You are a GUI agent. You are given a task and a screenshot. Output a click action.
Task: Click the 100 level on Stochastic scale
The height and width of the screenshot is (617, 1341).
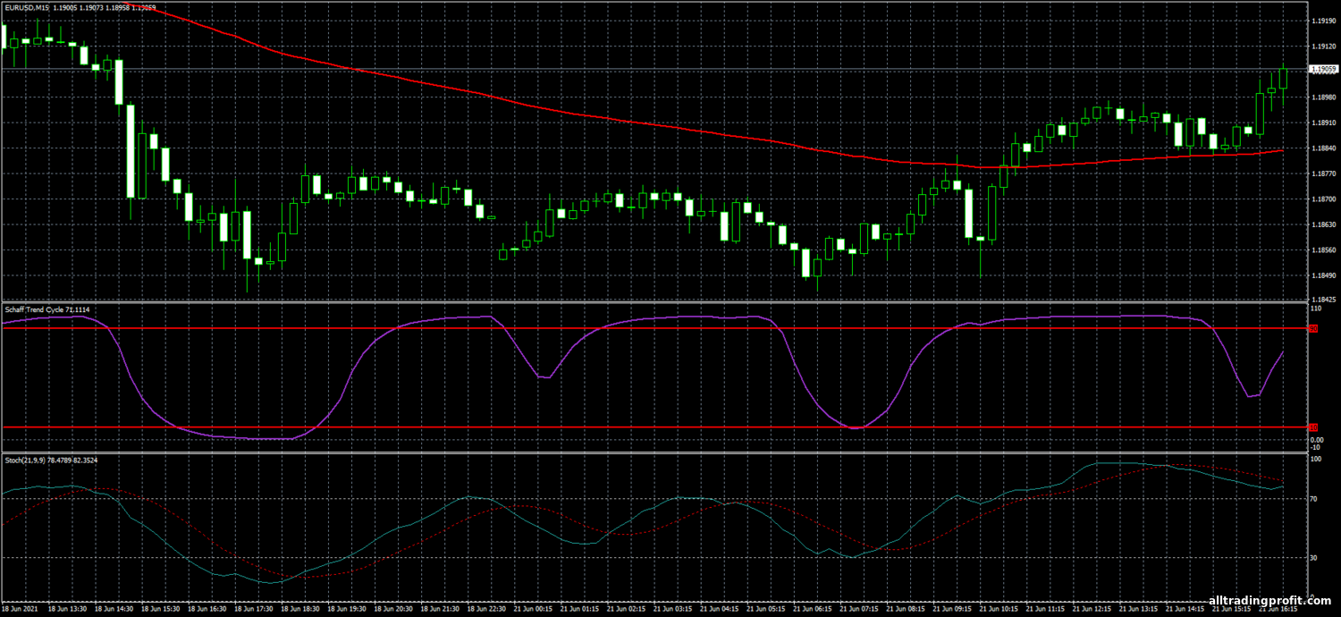coord(1315,459)
